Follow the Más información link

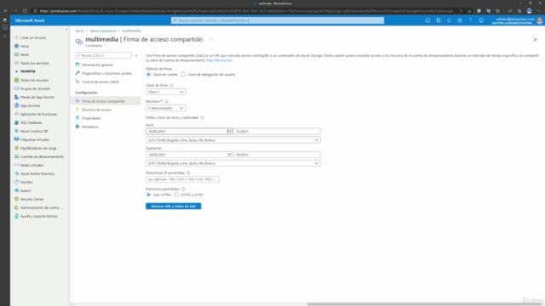click(220, 60)
